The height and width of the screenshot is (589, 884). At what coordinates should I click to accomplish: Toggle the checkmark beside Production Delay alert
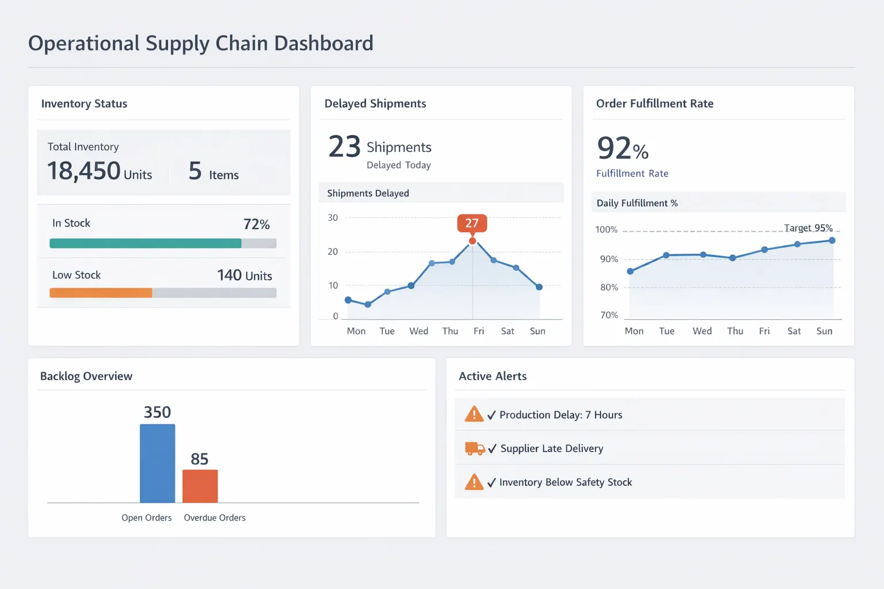point(492,414)
